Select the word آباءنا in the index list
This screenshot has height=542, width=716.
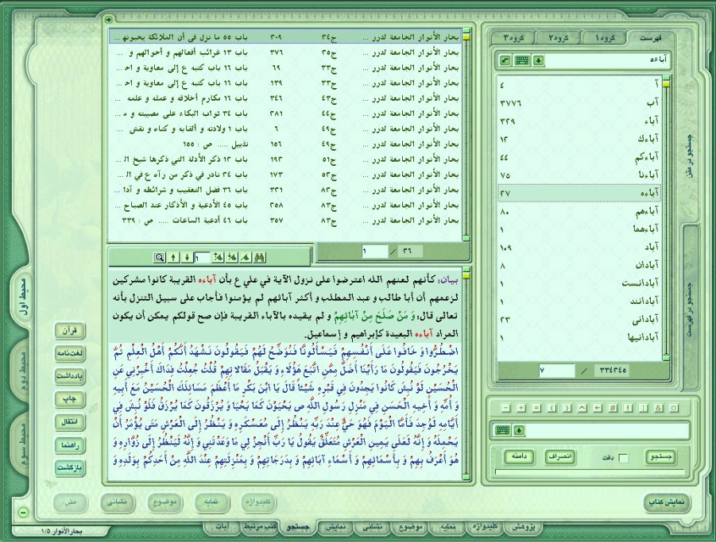579,175
